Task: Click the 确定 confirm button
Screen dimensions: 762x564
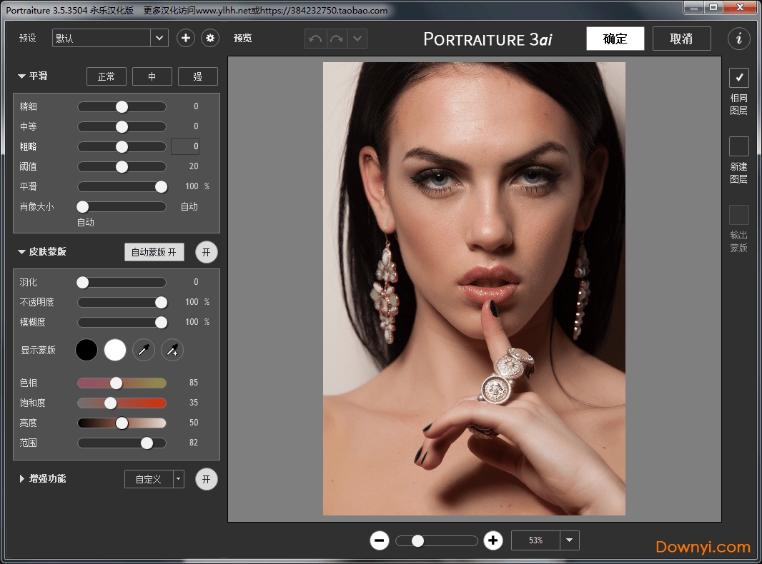Action: coord(615,39)
